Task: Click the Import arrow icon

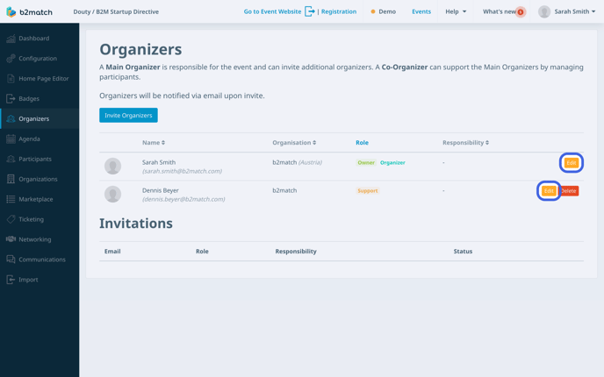Action: pos(11,280)
